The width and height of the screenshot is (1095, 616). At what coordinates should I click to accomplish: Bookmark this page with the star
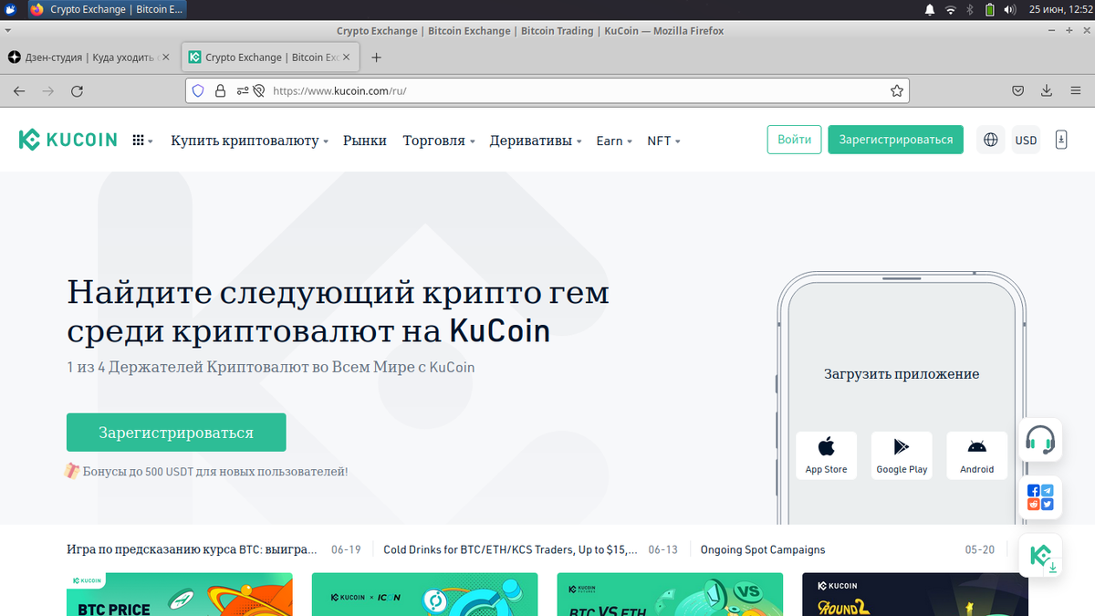tap(897, 91)
